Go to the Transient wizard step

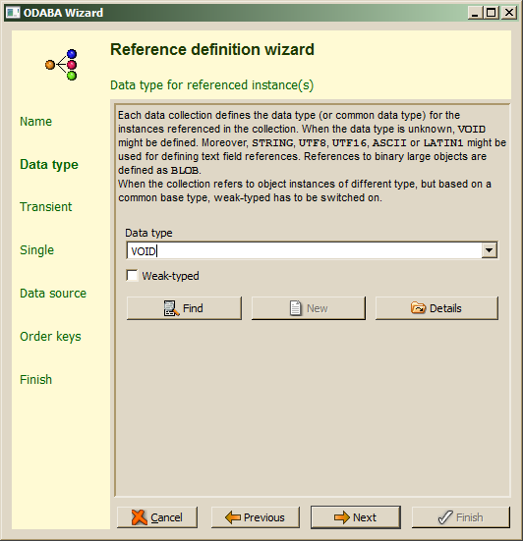(x=46, y=206)
